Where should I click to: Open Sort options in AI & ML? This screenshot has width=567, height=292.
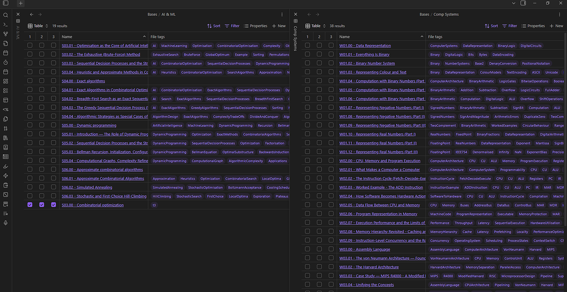[x=214, y=26]
